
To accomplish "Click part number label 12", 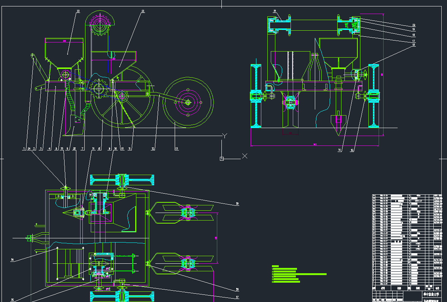I will click(153, 149).
